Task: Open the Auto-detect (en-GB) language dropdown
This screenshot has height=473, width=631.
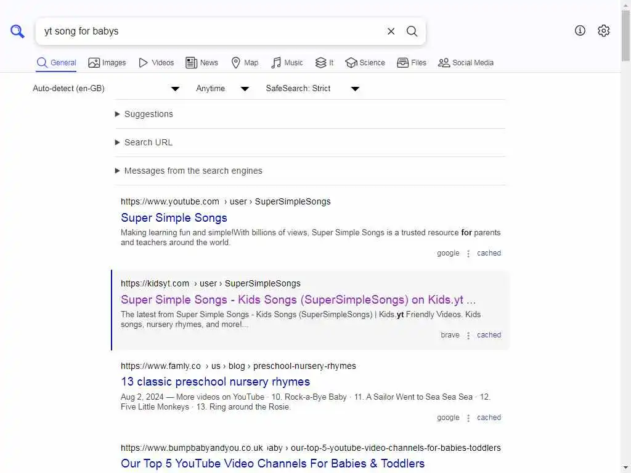Action: coord(106,89)
